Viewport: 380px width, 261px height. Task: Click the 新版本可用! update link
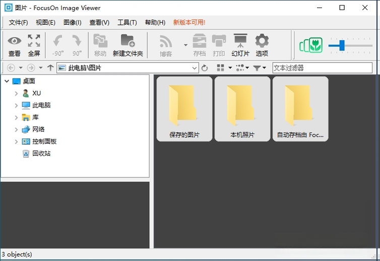coord(189,23)
